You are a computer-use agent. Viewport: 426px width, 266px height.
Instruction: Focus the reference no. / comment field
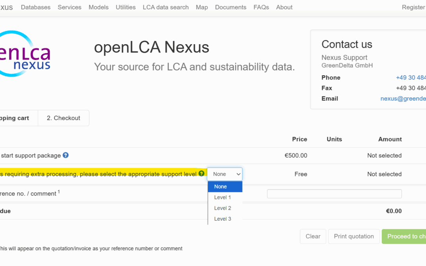coord(334,194)
